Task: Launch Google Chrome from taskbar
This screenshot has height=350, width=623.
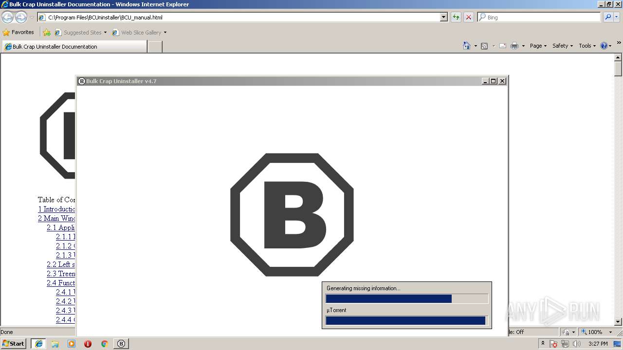Action: tap(104, 344)
